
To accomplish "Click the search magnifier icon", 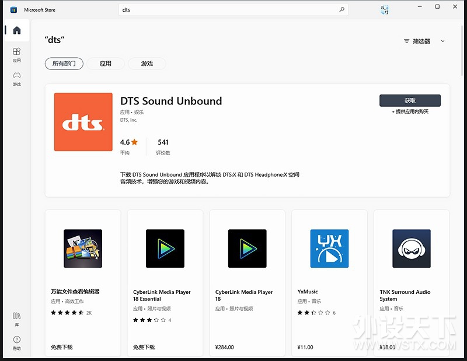I will pyautogui.click(x=341, y=9).
